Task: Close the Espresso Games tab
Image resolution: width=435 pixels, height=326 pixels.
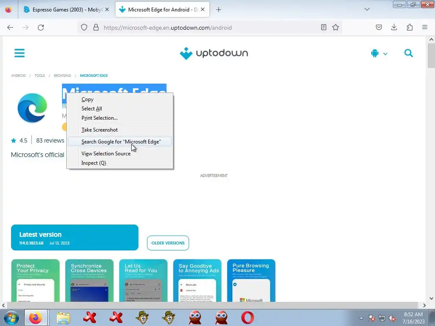Action: 107,10
